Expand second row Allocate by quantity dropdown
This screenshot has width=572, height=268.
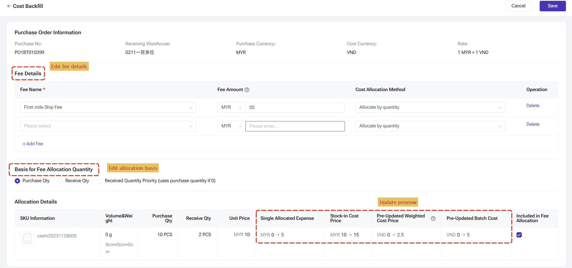[x=430, y=126]
